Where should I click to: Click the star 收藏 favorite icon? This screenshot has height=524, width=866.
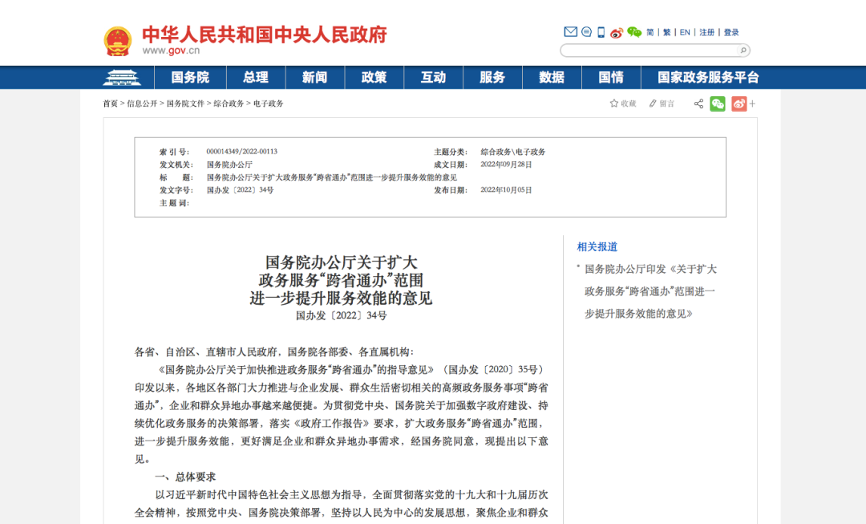(614, 104)
